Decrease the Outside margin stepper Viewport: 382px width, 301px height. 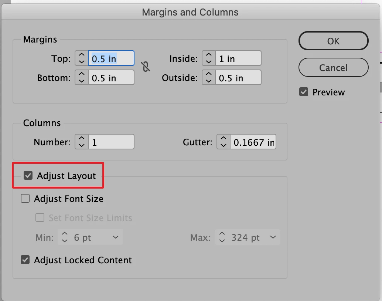coord(209,81)
